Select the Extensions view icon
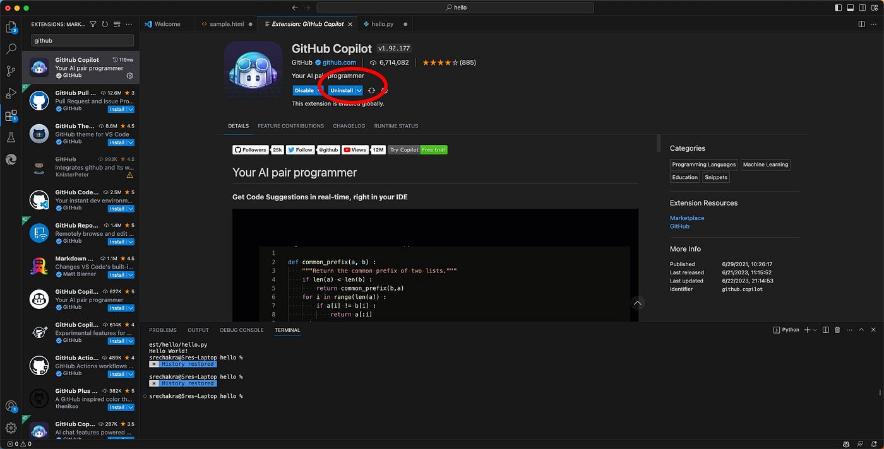The width and height of the screenshot is (884, 449). pos(11,115)
